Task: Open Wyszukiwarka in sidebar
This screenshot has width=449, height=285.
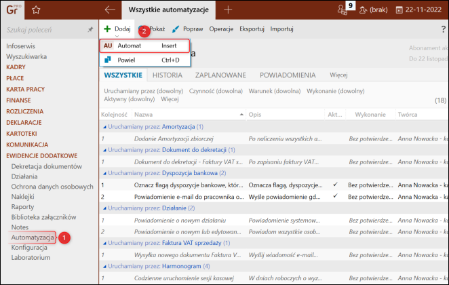Action: (x=26, y=57)
